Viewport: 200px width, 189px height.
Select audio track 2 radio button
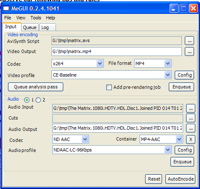(38, 100)
